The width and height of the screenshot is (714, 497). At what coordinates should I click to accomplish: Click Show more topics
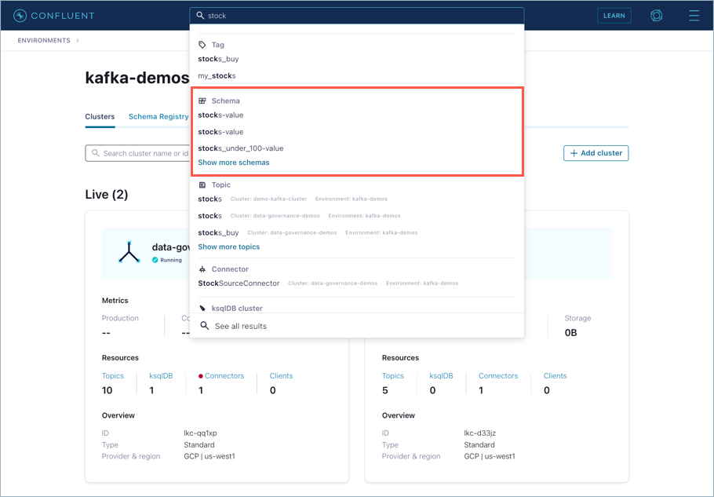coord(229,247)
